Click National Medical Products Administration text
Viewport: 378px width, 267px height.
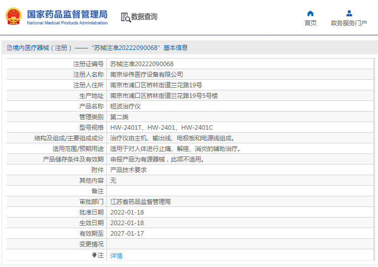[x=67, y=23]
